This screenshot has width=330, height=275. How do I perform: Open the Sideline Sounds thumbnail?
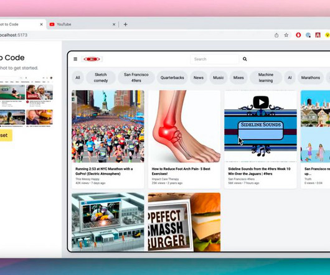click(x=260, y=126)
